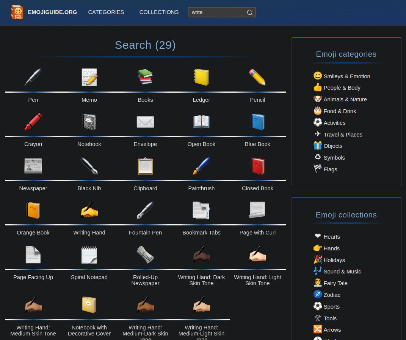Go to EmojiGuide.org home logo

click(44, 12)
